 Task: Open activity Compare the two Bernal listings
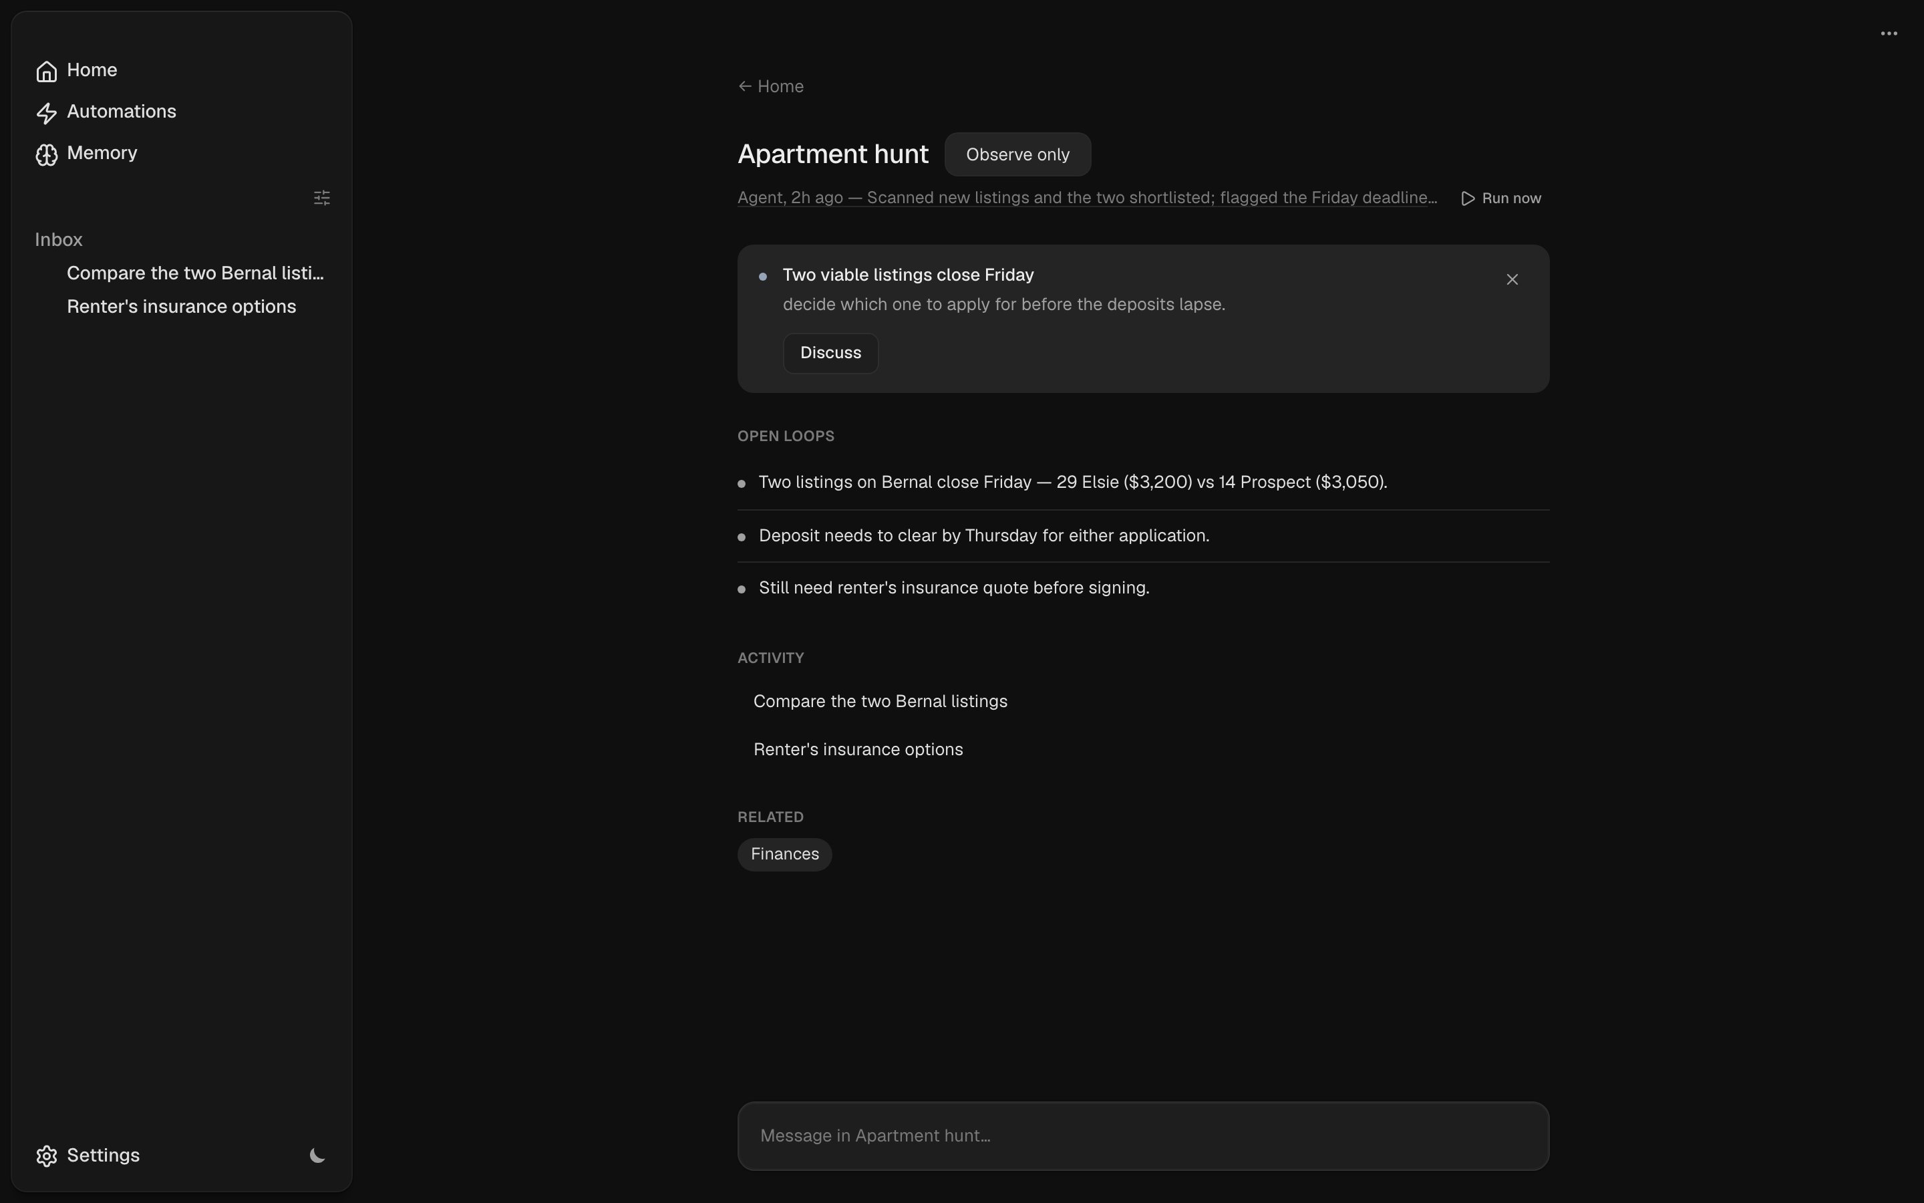(880, 701)
